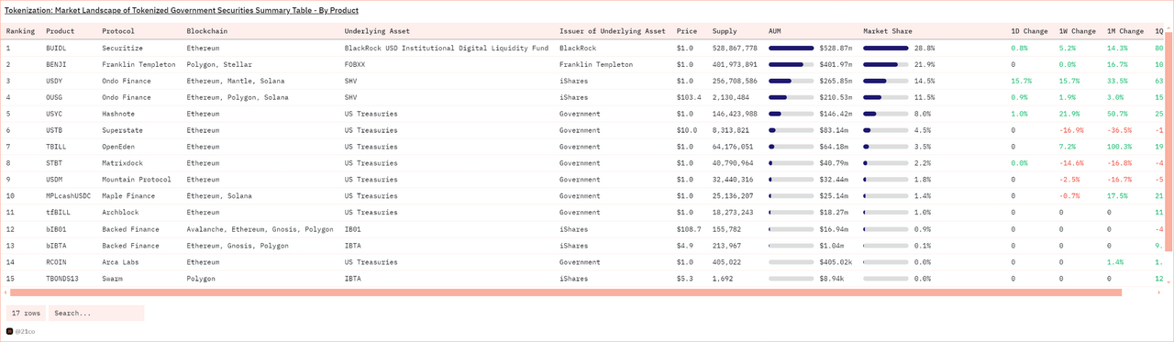Sort by the Ranking column header
The width and height of the screenshot is (1174, 342).
click(x=20, y=31)
